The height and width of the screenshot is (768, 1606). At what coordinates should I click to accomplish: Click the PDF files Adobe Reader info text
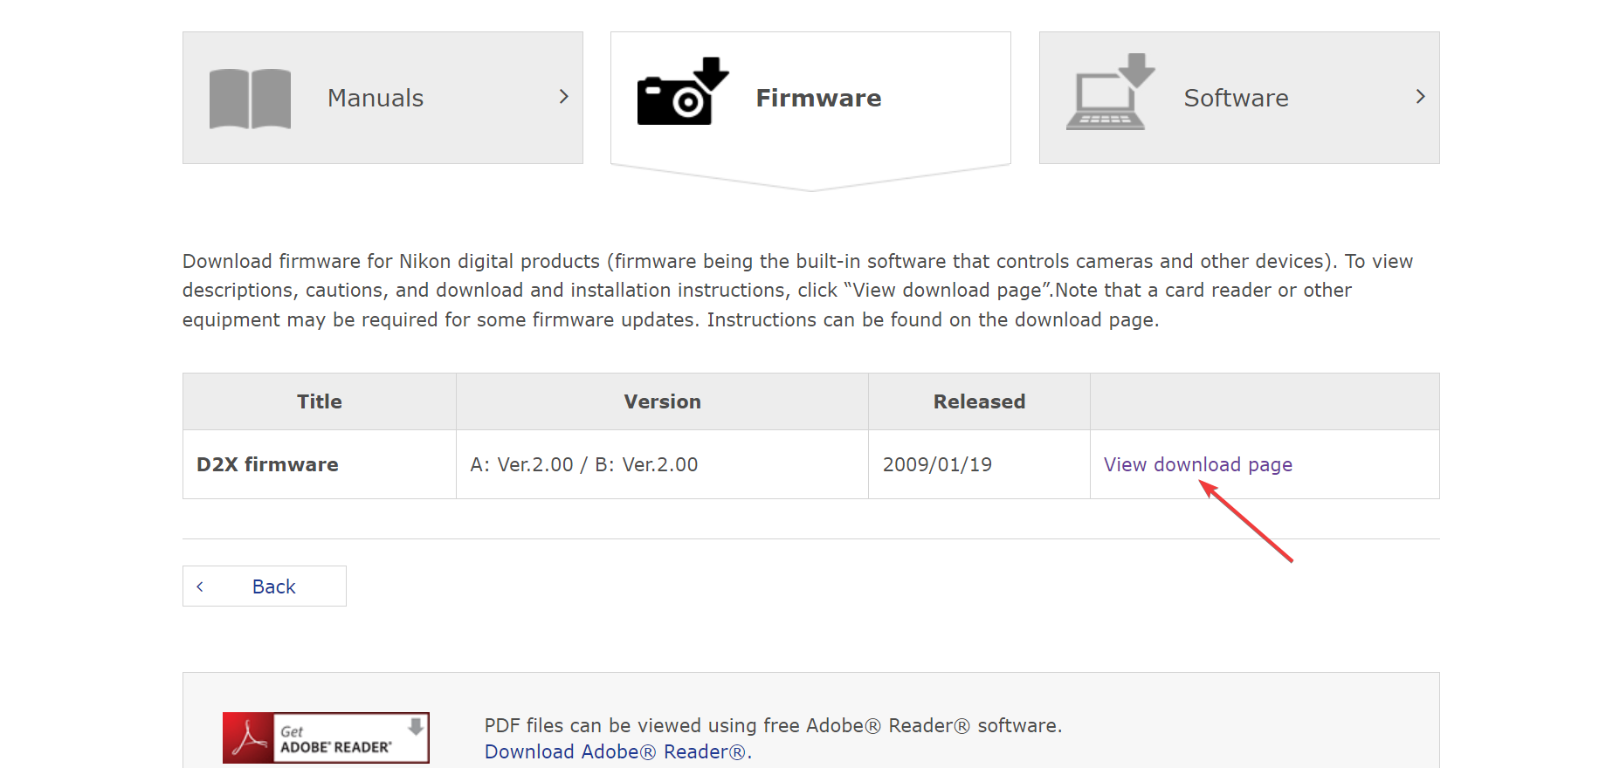coord(773,725)
